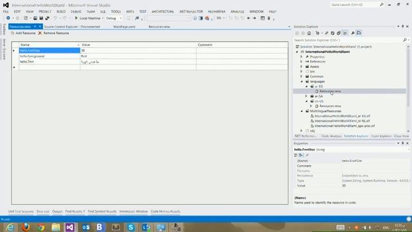Click the Quick Launch search field
Viewport: 412px width, 232px height.
click(x=355, y=5)
